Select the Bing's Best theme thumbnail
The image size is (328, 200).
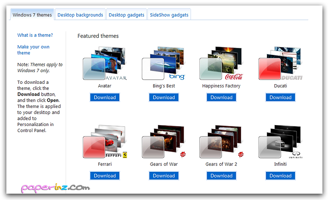coord(164,63)
